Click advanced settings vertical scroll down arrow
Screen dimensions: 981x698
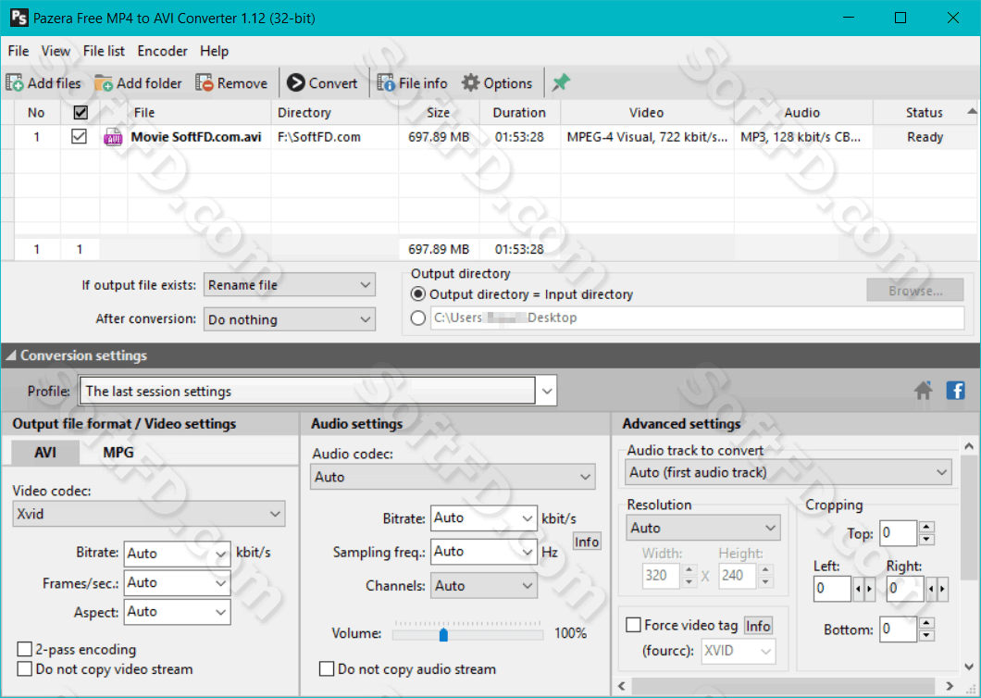[968, 667]
